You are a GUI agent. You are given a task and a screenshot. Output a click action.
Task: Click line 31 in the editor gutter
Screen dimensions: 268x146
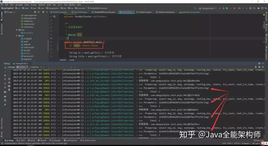pos(51,38)
